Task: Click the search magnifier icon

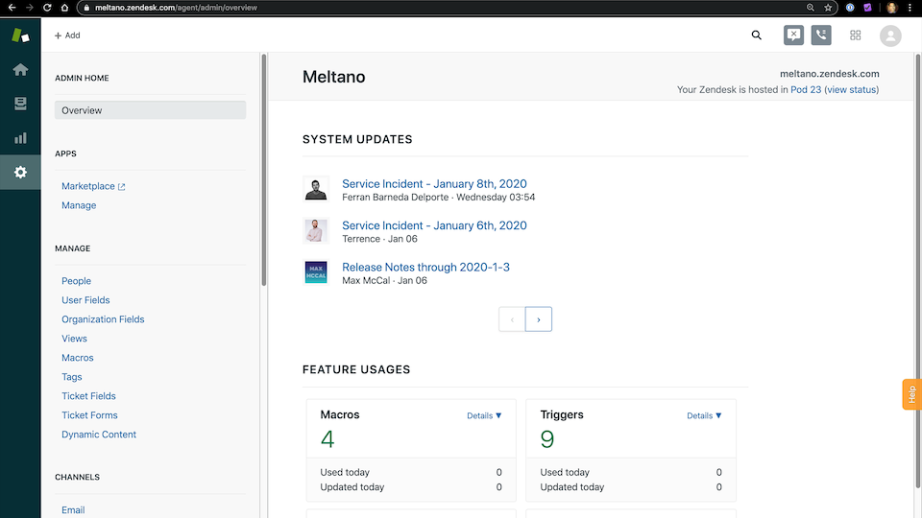Action: point(757,35)
